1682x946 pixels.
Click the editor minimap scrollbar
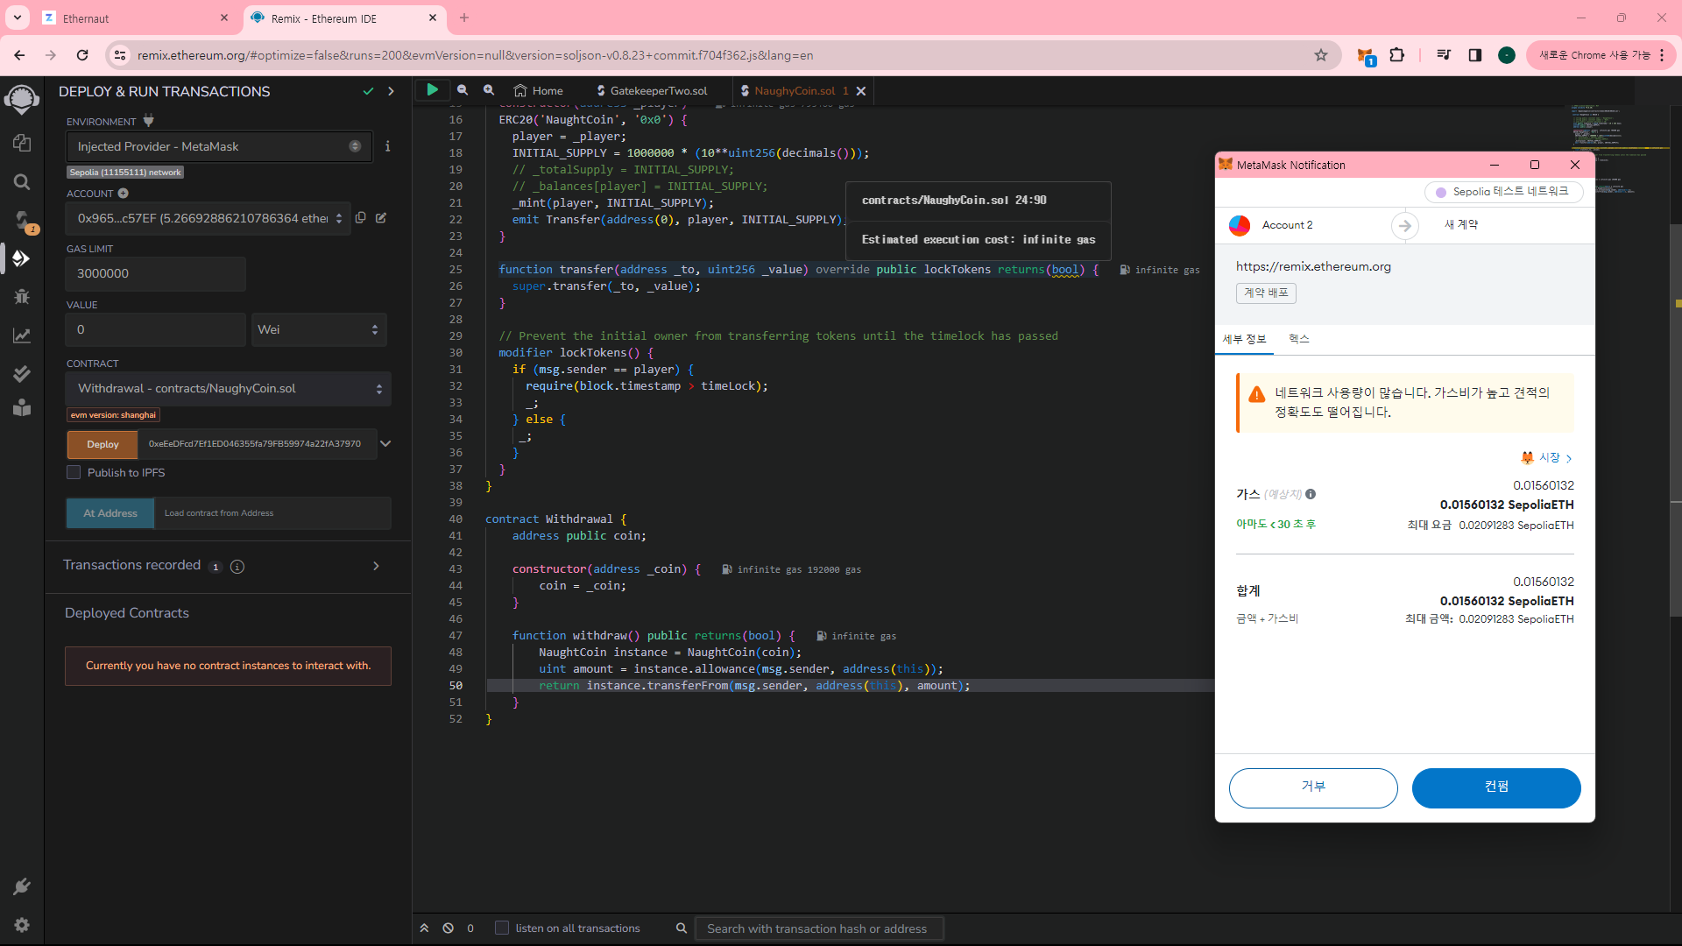coord(1675,420)
